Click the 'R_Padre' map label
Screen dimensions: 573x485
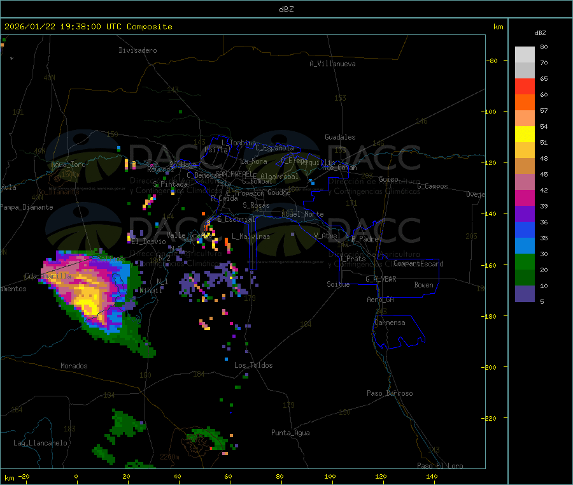[365, 239]
